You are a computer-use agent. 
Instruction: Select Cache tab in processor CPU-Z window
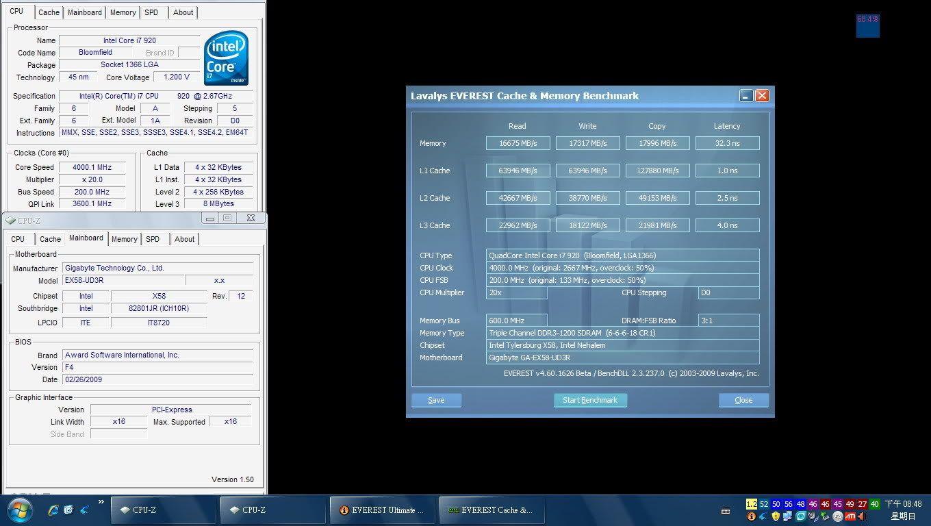[49, 12]
